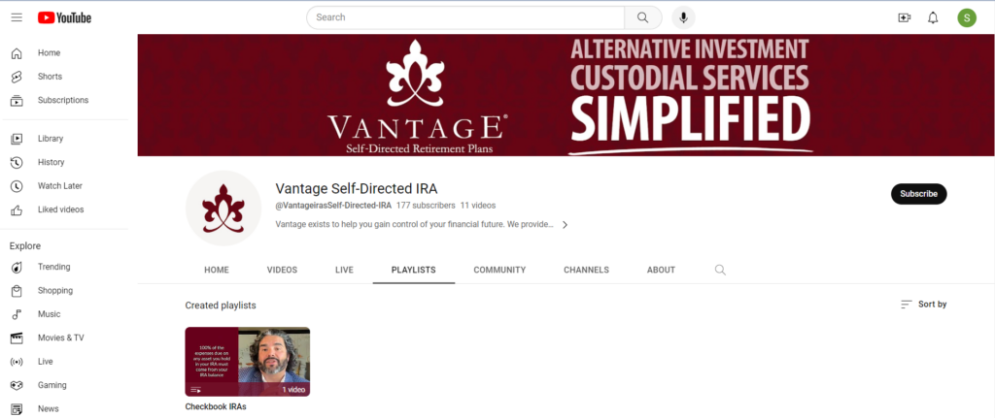Viewport: 995px width, 418px height.
Task: Open the notifications bell
Action: tap(933, 17)
